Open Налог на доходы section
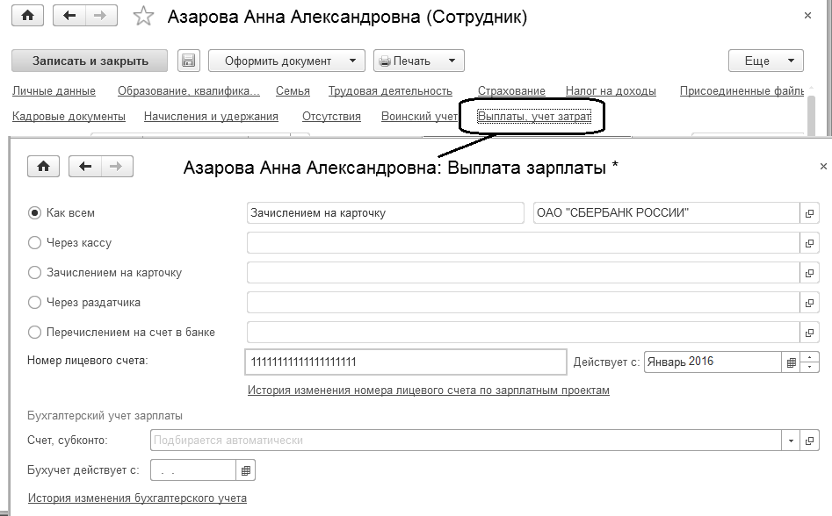The image size is (832, 516). tap(611, 91)
